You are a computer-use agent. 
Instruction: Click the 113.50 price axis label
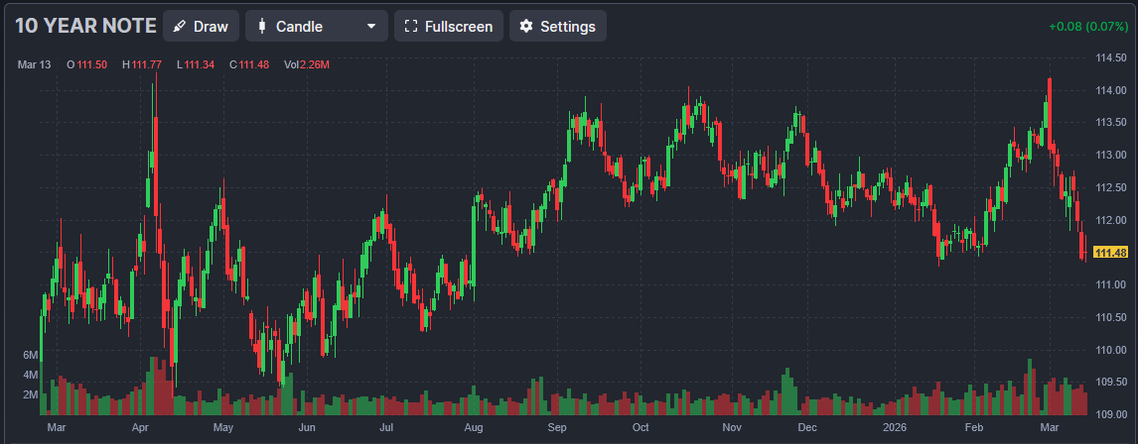click(x=1111, y=123)
